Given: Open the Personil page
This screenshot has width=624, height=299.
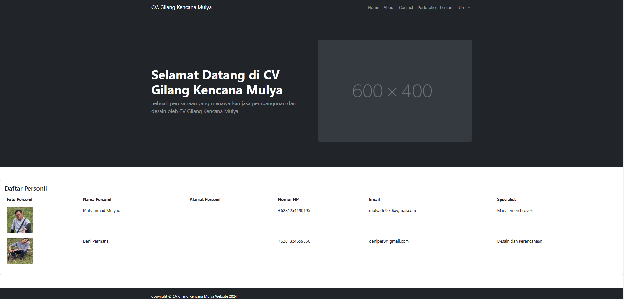Looking at the screenshot, I should [x=447, y=7].
